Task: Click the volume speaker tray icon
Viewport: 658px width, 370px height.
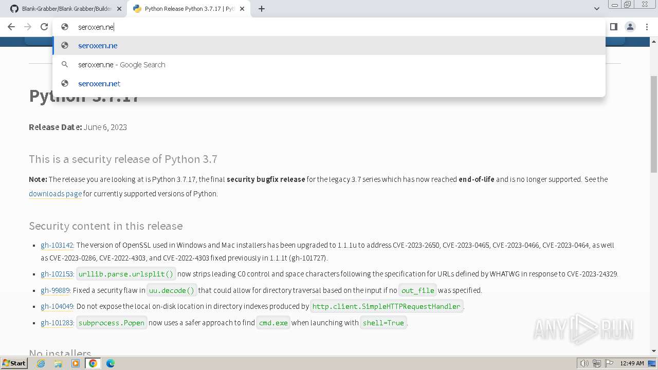Action: coord(584,363)
